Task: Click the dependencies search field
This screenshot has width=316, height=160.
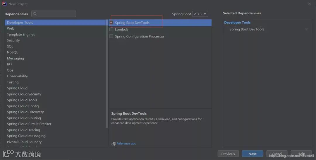Action: [56, 14]
